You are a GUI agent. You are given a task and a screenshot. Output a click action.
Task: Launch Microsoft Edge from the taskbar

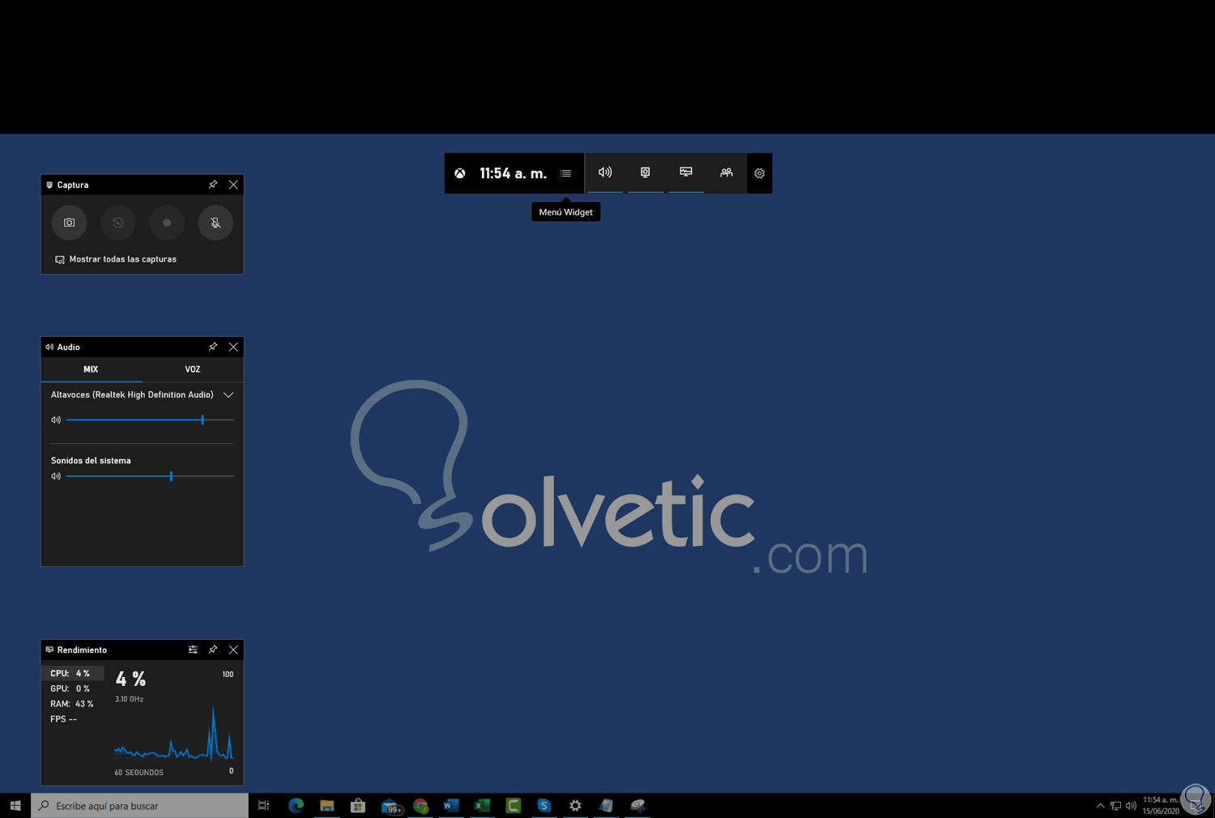point(296,806)
